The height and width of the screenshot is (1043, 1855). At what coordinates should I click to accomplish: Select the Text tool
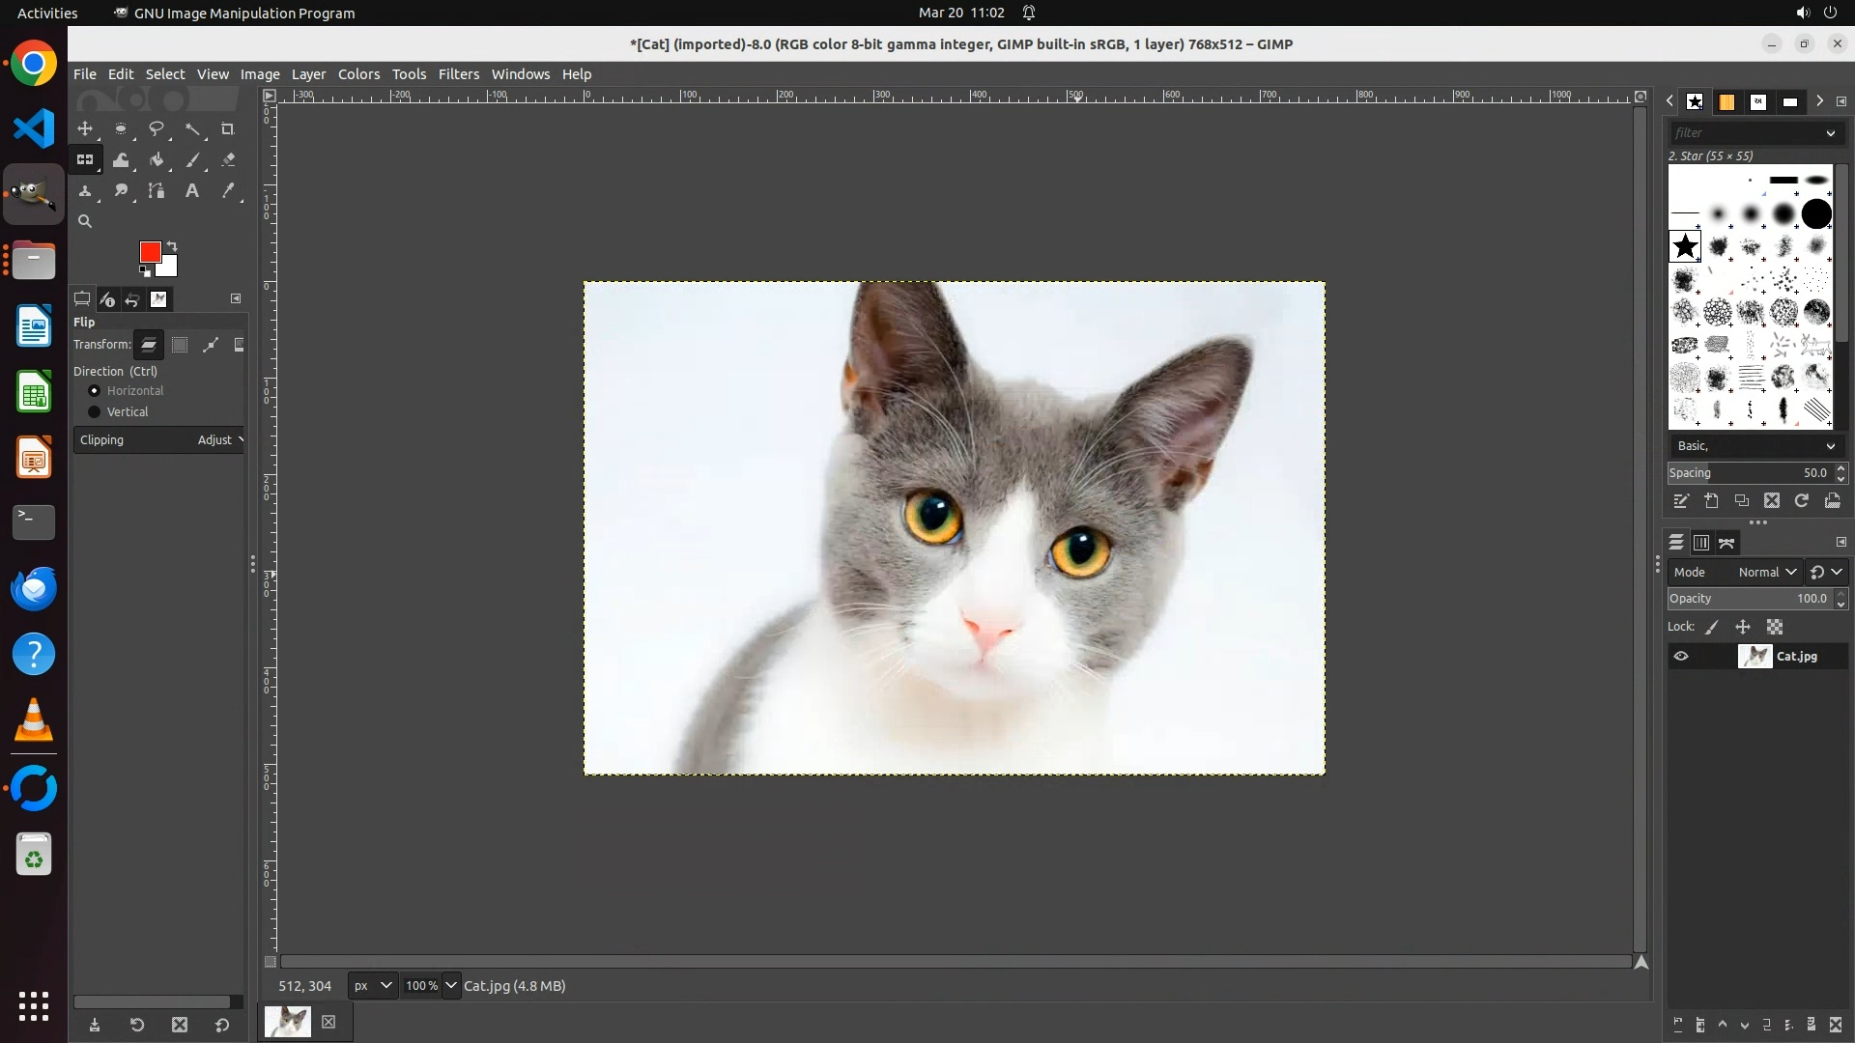[192, 191]
